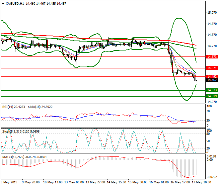Screen dimensions: 219x186
Task: Click the RSI scale value 70
Action: tap(208, 111)
